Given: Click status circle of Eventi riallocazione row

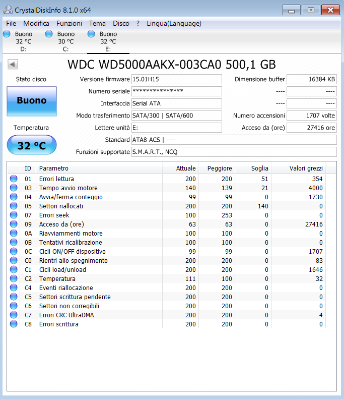Looking at the screenshot, I should (14, 288).
